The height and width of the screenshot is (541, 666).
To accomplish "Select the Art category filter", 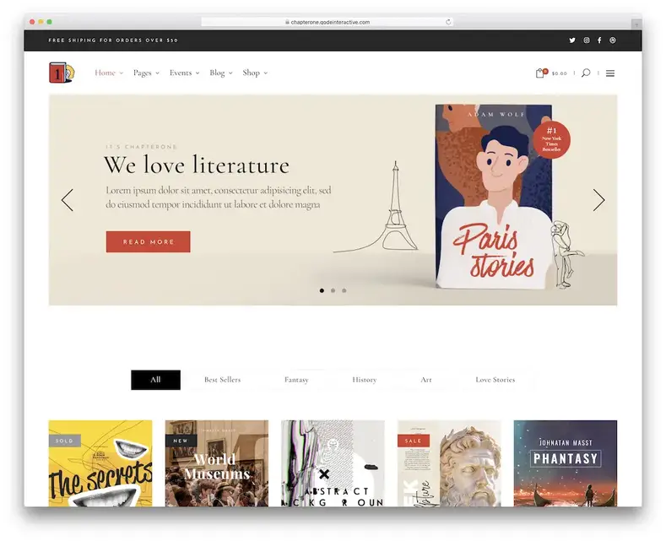I will pos(426,380).
